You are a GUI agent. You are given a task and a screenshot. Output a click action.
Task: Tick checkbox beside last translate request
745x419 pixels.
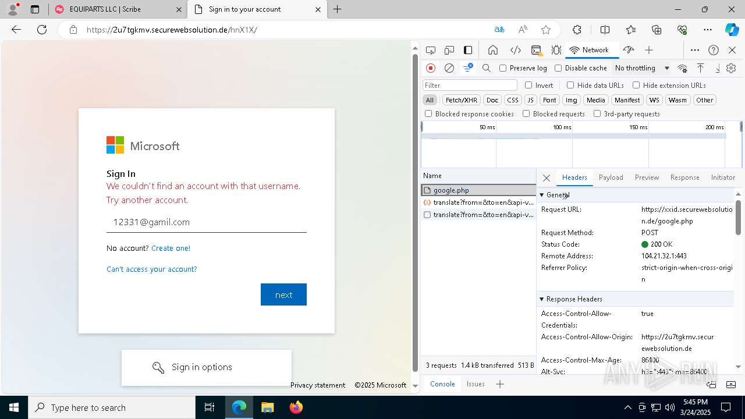[427, 215]
